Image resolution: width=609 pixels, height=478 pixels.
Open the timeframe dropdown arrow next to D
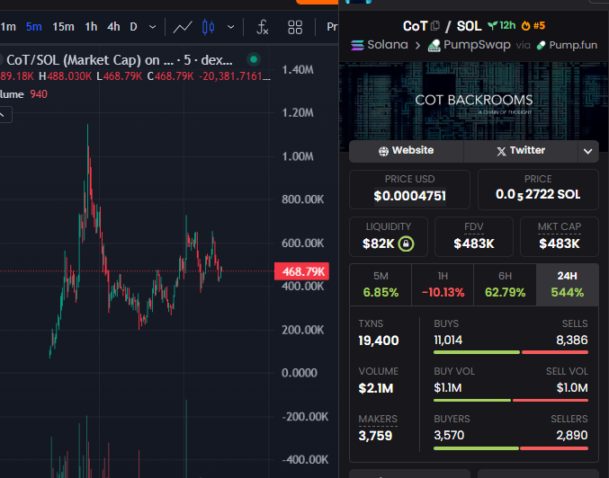click(x=153, y=27)
